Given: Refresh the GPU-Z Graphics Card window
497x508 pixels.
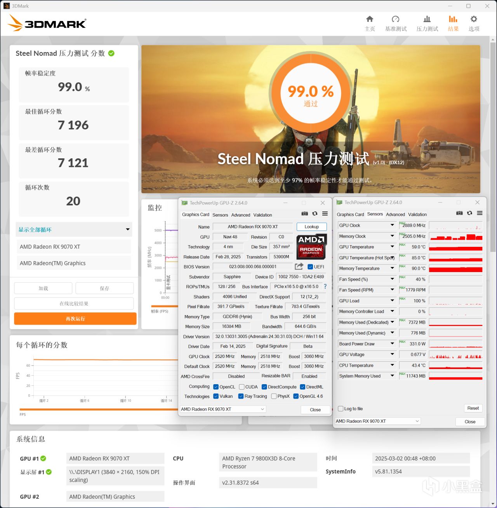Looking at the screenshot, I should point(315,213).
